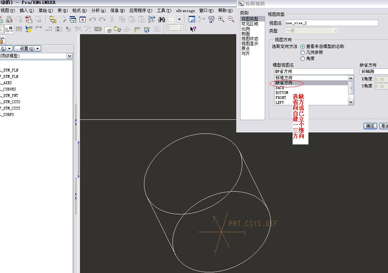Select '视图状态' in the category list
The image size is (388, 273).
pyautogui.click(x=250, y=39)
